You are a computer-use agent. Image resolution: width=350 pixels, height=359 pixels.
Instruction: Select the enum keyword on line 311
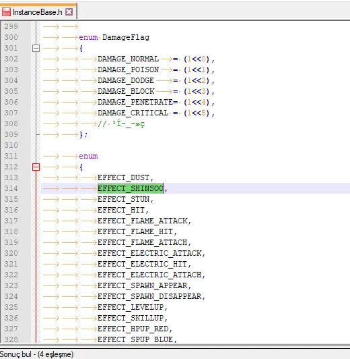tap(88, 156)
